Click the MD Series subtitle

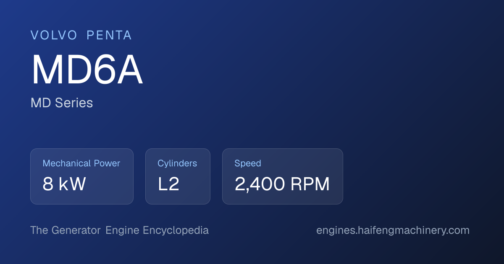[x=62, y=103]
